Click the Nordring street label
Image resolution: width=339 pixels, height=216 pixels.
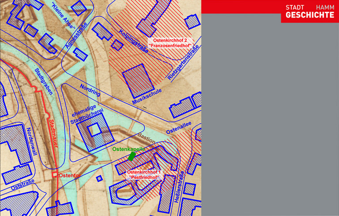tap(90, 91)
